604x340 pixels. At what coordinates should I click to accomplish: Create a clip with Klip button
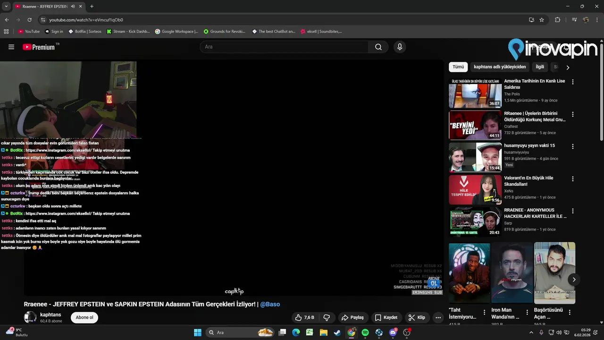click(x=417, y=317)
